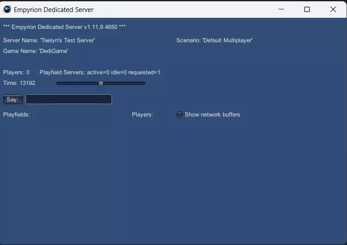Click the version text 'v1.11.9 4650'
The image size is (347, 245).
(x=100, y=27)
